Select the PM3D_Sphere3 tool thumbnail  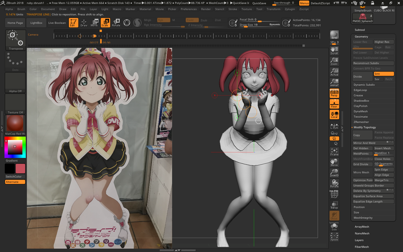[363, 18]
